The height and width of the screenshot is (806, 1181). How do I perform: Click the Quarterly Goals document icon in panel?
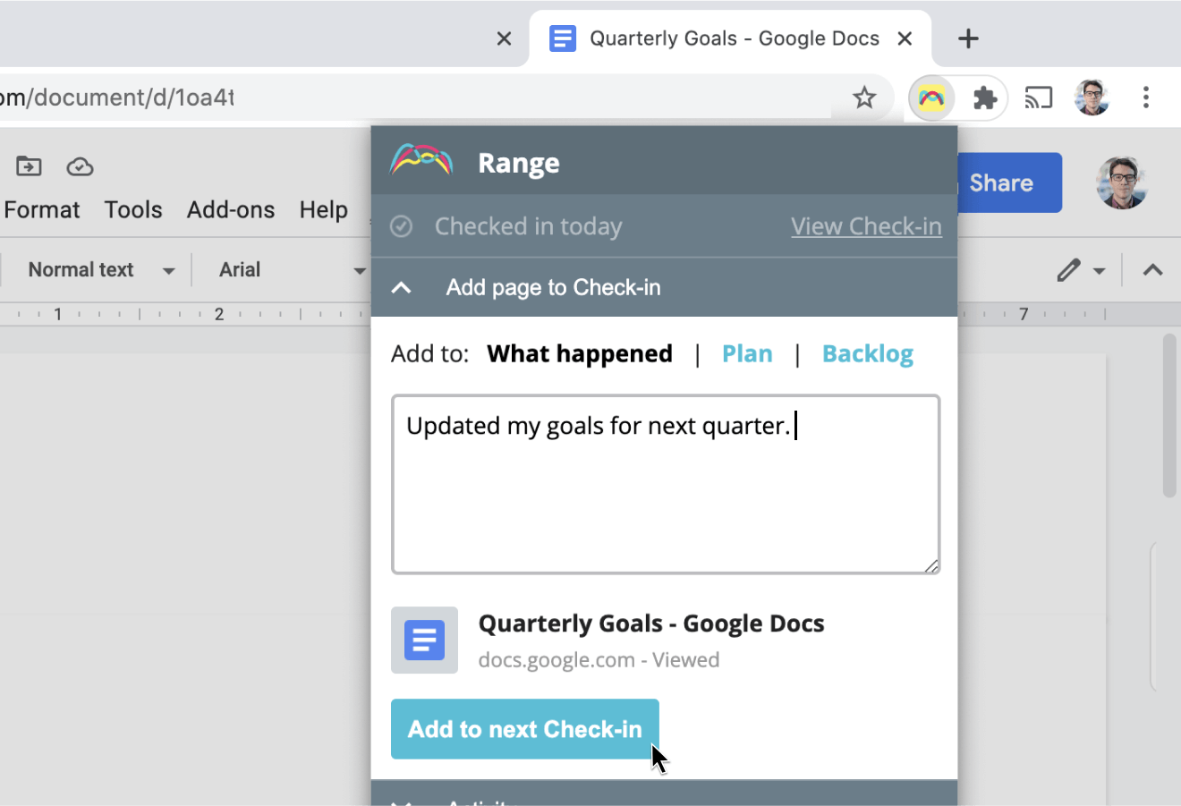[424, 641]
